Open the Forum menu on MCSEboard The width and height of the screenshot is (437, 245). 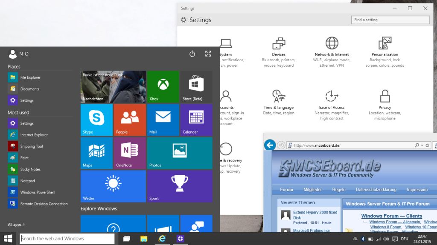pyautogui.click(x=286, y=189)
